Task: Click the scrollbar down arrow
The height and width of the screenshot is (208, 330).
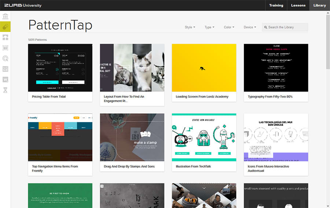Action: point(328,206)
